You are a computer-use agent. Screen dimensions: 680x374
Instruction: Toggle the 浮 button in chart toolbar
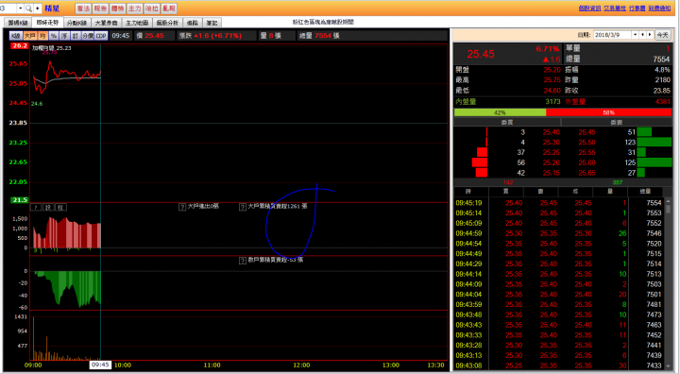pyautogui.click(x=64, y=36)
